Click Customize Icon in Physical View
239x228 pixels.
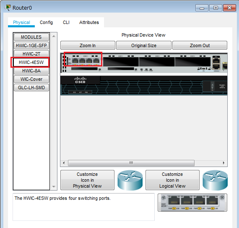[87, 180]
